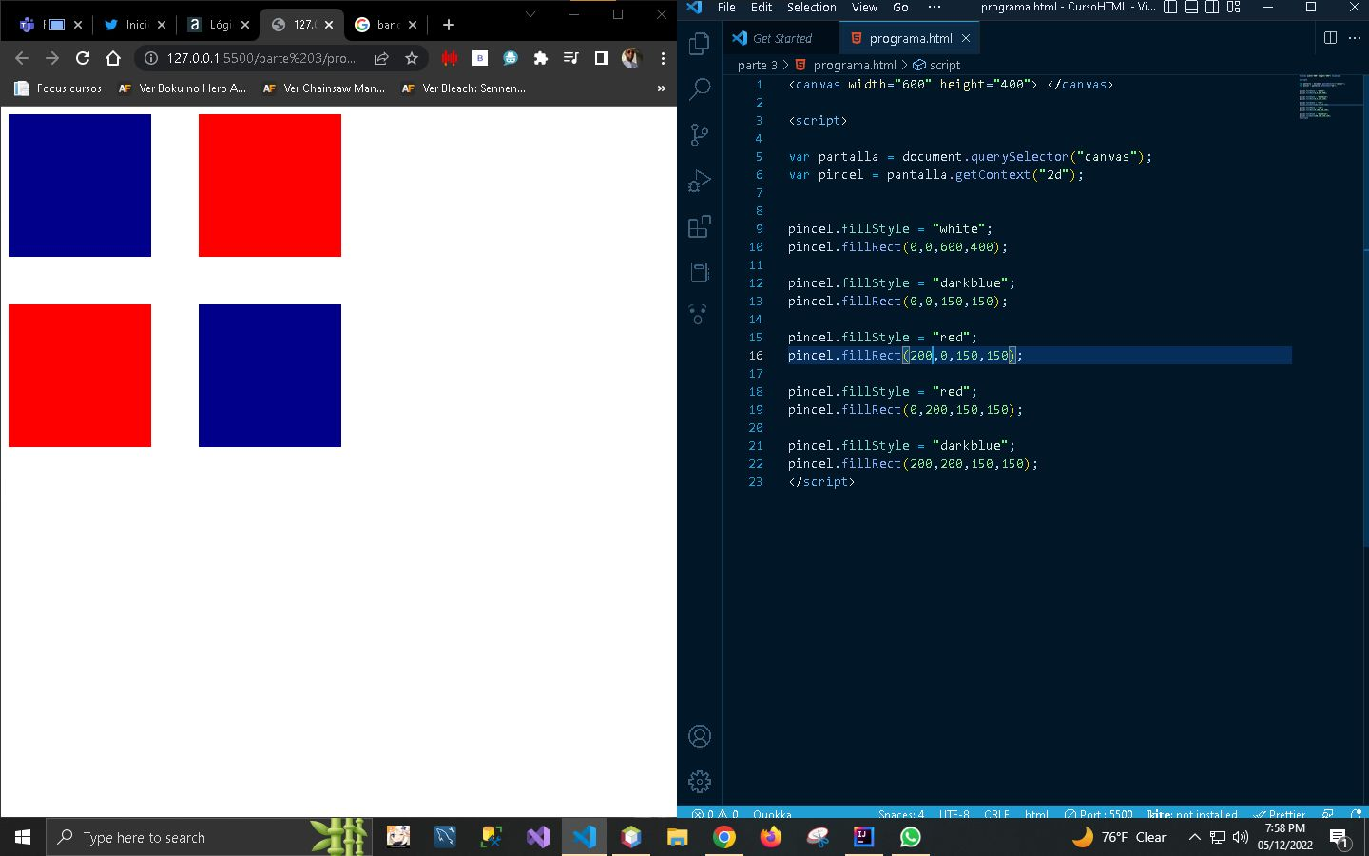1369x856 pixels.
Task: Open the Run and Debug view
Action: pos(700,181)
